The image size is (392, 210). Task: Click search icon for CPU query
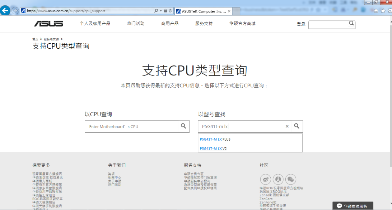[x=183, y=126]
